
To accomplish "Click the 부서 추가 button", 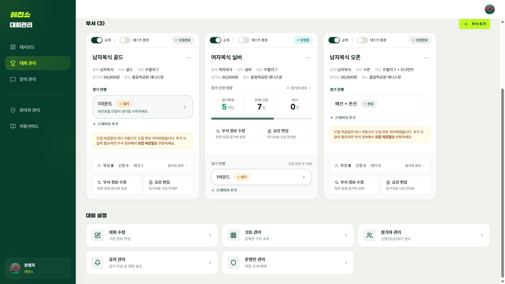I will pyautogui.click(x=474, y=24).
